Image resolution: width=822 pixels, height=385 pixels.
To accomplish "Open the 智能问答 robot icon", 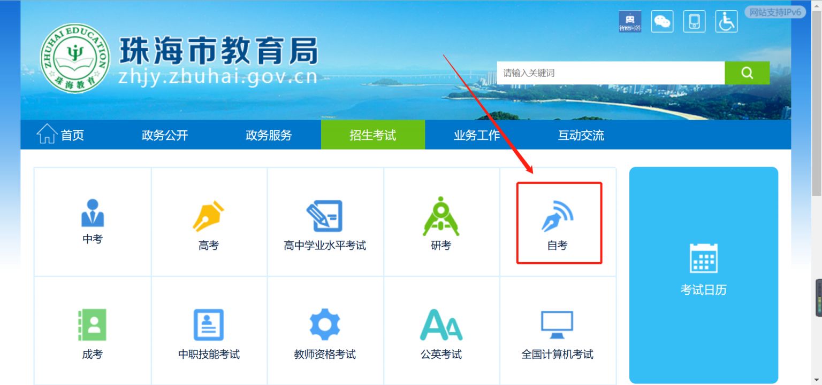I will pyautogui.click(x=630, y=22).
